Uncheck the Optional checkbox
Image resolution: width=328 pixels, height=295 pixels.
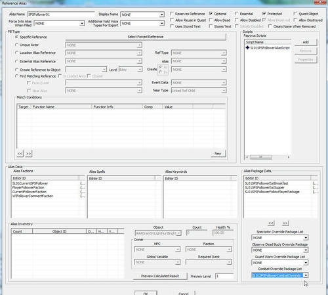211,14
